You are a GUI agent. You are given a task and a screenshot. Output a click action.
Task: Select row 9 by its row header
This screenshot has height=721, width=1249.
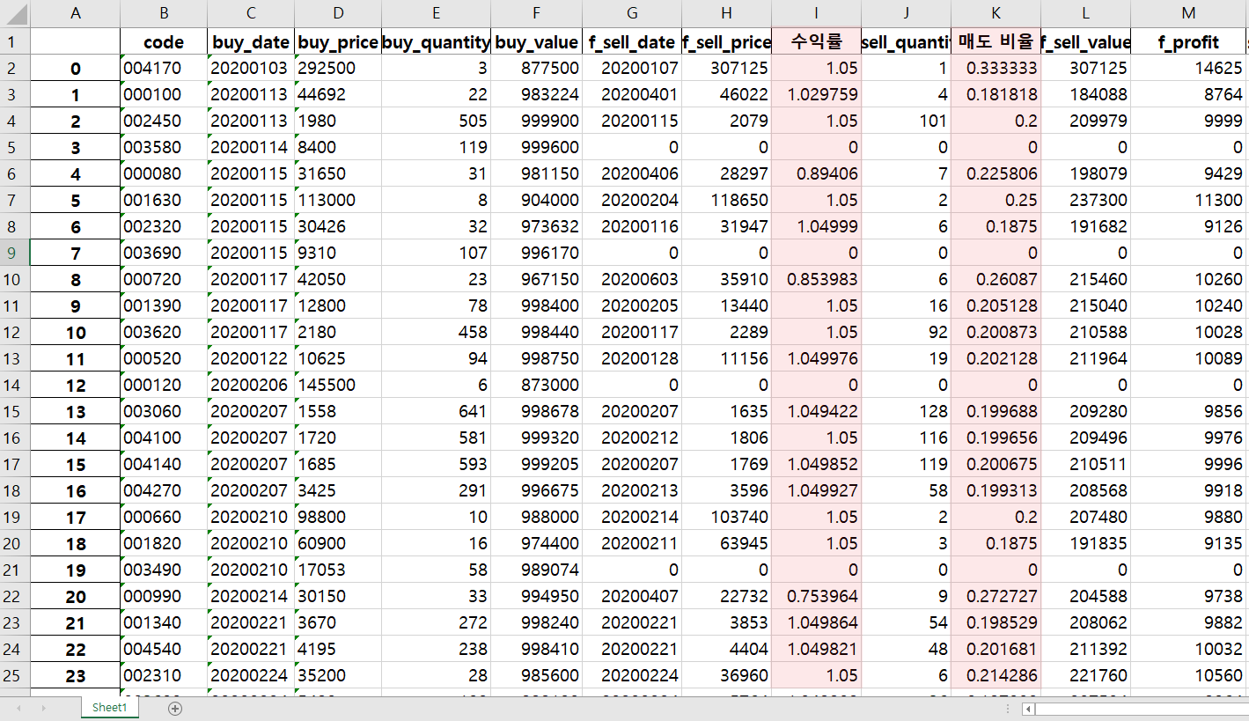tap(15, 253)
